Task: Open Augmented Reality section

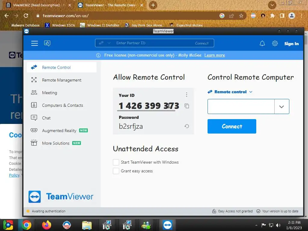Action: (62, 131)
